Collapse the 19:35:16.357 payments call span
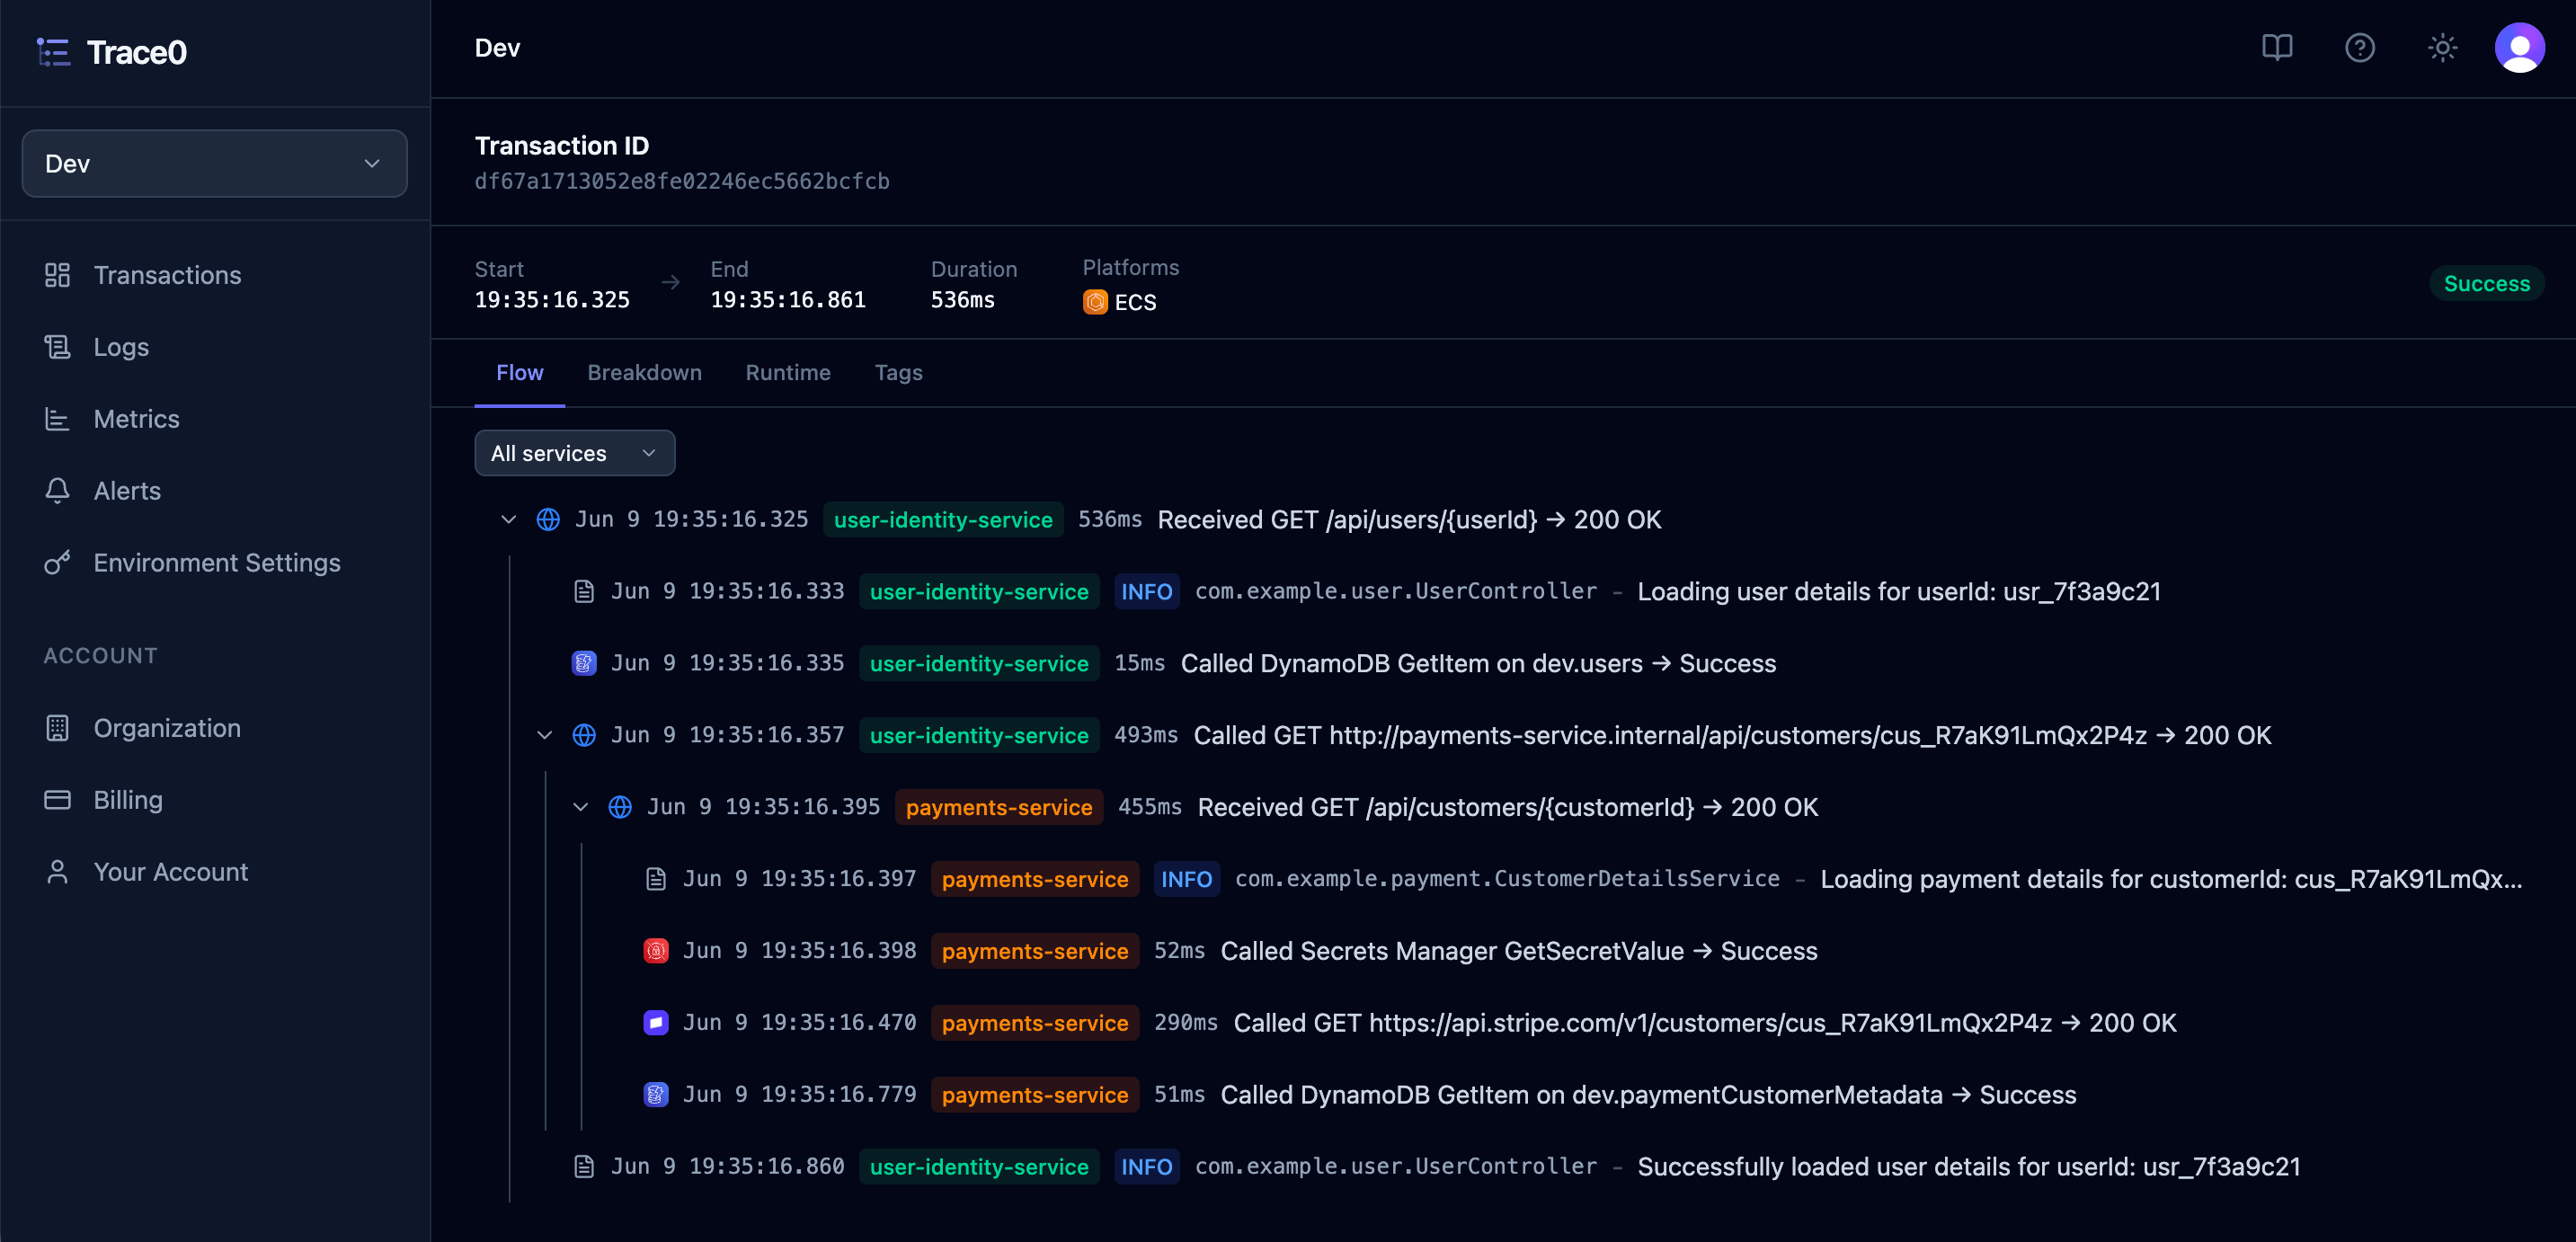Viewport: 2576px width, 1242px height. tap(545, 736)
